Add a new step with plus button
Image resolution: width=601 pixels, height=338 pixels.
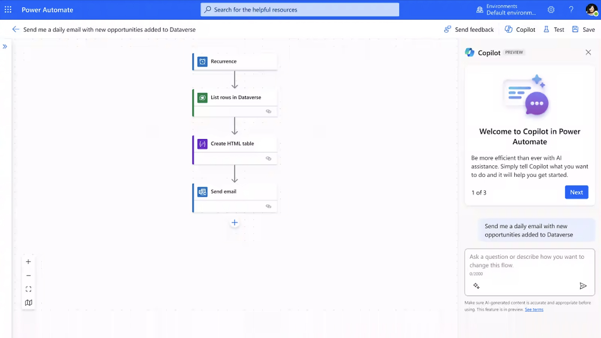[234, 223]
